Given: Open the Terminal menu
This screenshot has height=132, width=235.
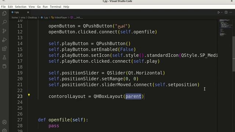Looking at the screenshot, I should pyautogui.click(x=55, y=7).
